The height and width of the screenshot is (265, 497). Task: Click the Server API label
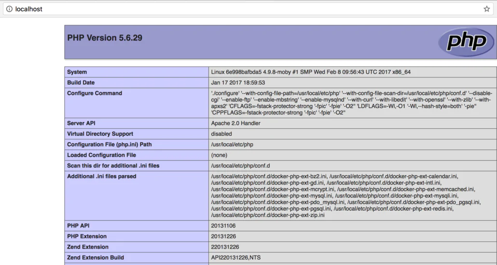(81, 123)
